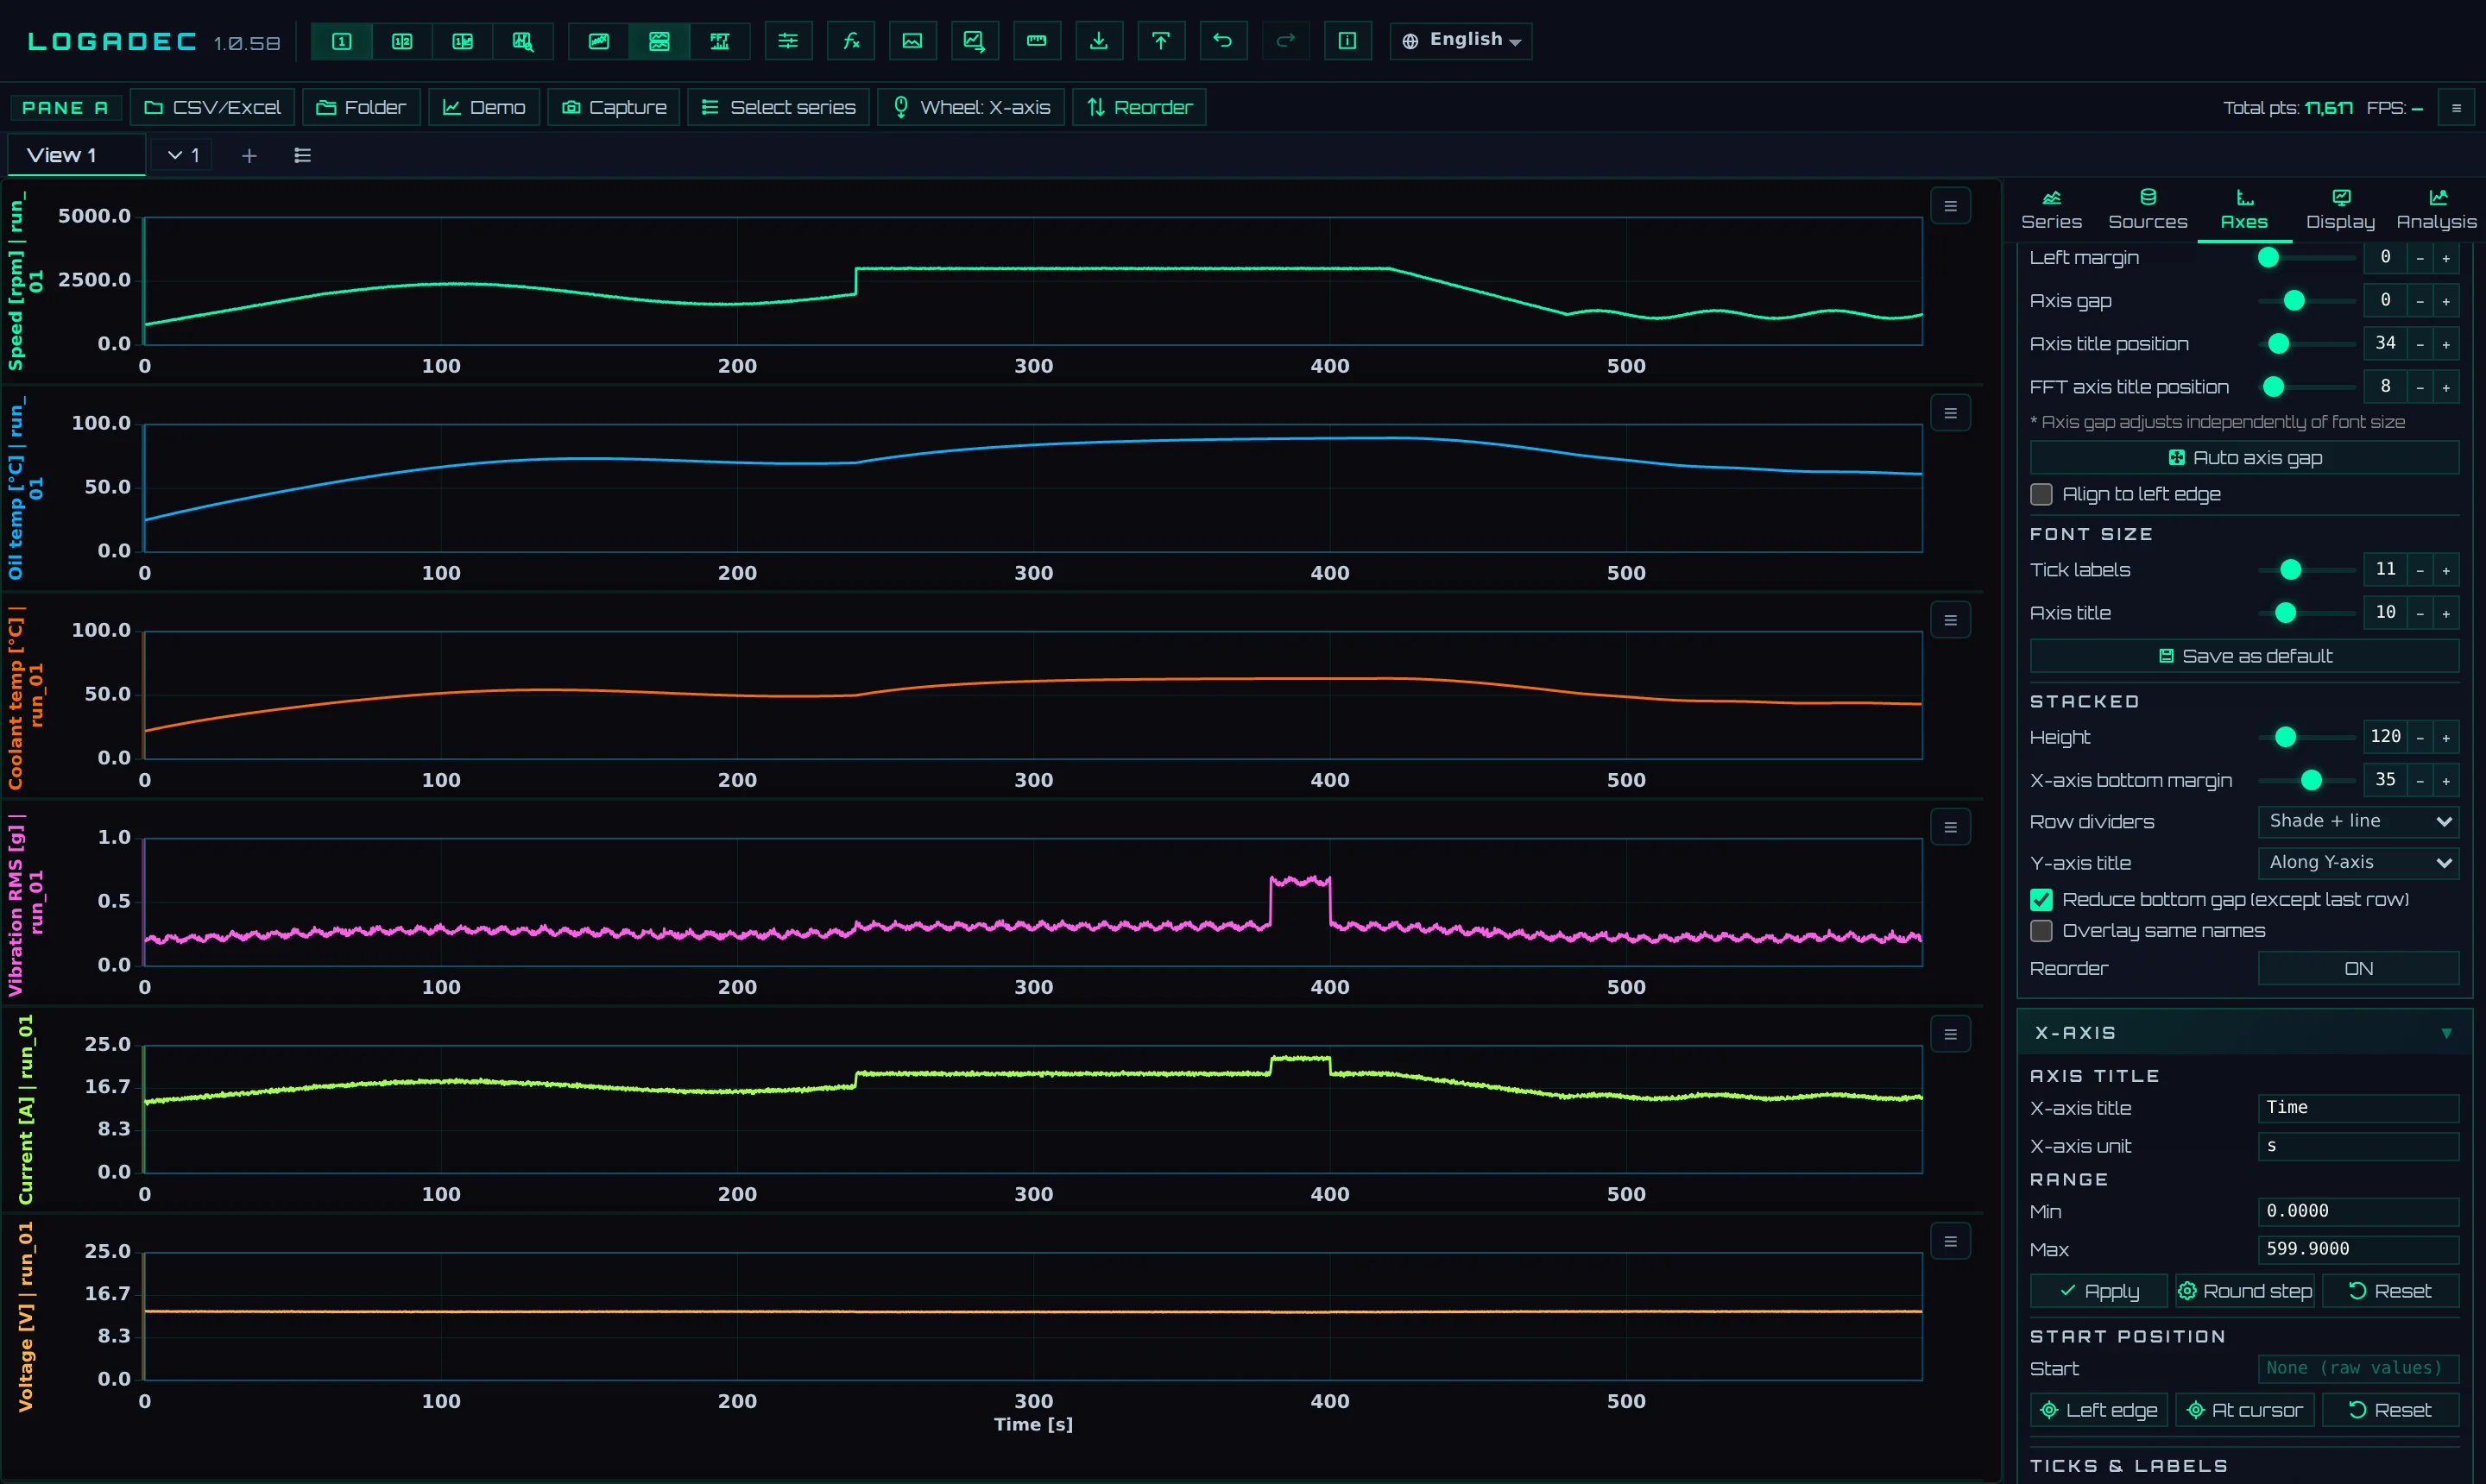Click the X-axis Max input field

pos(2358,1249)
